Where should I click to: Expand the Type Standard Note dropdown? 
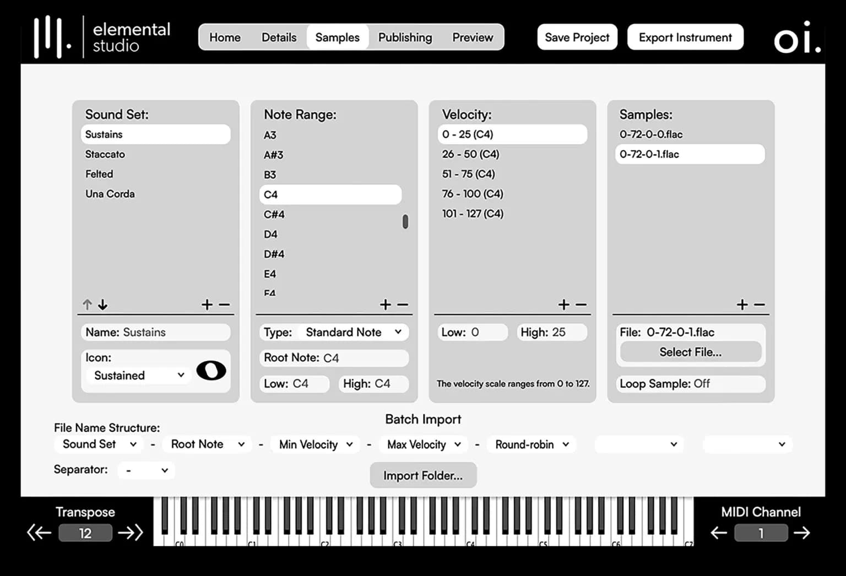pos(354,332)
